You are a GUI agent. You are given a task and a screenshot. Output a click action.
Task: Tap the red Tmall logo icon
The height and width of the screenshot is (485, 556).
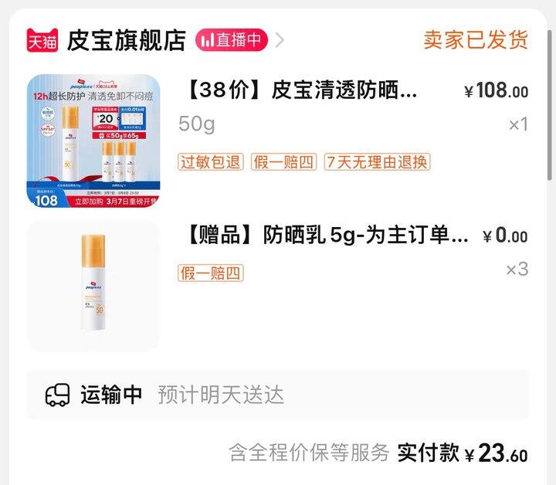click(42, 40)
